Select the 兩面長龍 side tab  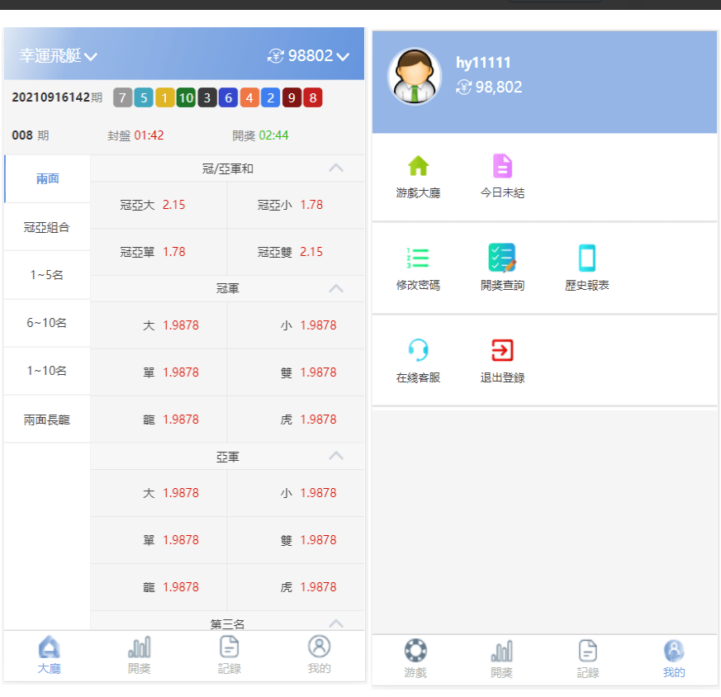47,420
